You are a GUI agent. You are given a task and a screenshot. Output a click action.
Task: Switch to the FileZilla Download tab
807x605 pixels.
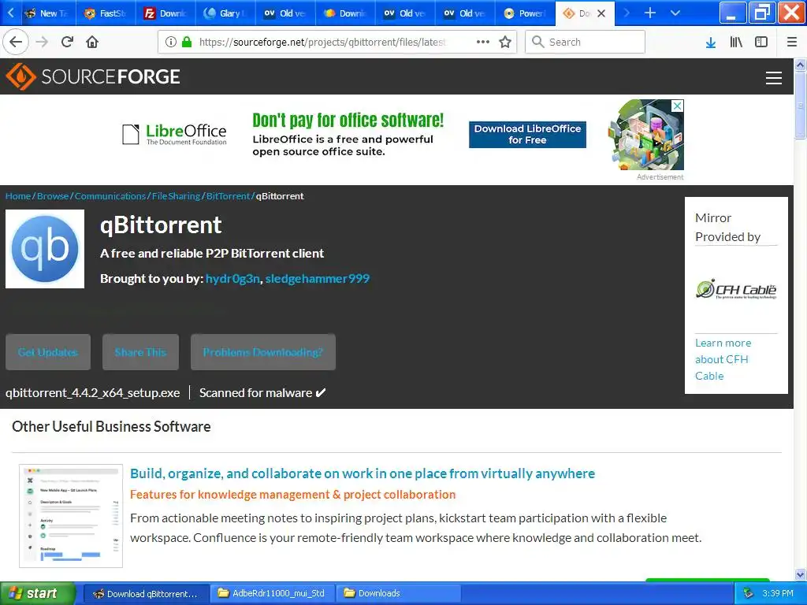[x=165, y=13]
